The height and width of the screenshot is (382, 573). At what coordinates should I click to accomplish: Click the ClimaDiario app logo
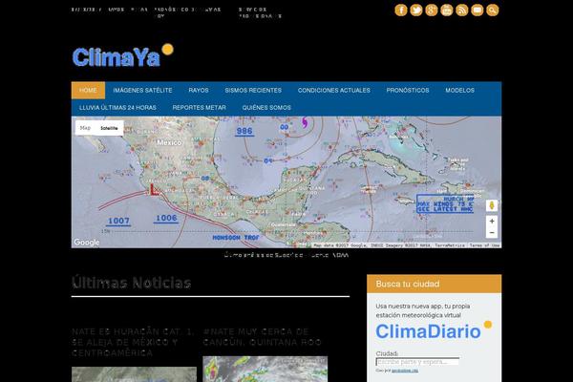click(x=434, y=330)
